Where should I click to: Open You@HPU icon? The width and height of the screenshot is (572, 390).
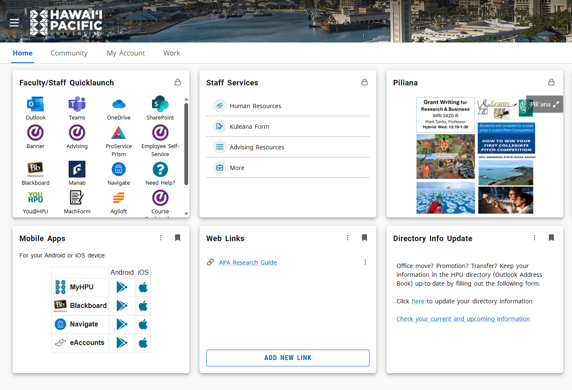pyautogui.click(x=35, y=198)
